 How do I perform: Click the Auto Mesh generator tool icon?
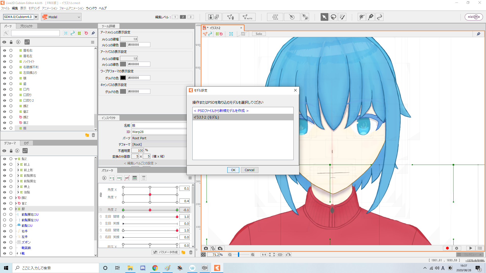tap(247, 17)
